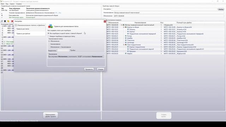Viewport: 226px width, 127px height.
Task: Click the МПП-100.00.00 designation cell
Action: [x=112, y=25]
